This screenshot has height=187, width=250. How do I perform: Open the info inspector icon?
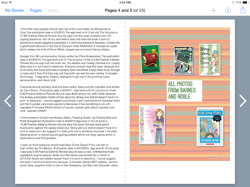pyautogui.click(x=228, y=11)
